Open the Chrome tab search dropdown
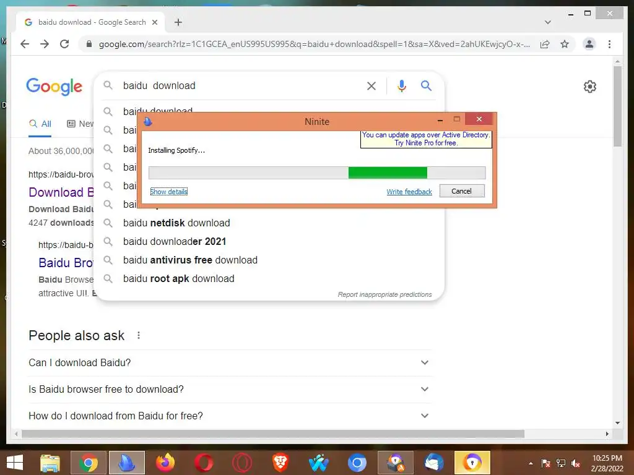Screen dimensions: 634x475 pos(547,22)
